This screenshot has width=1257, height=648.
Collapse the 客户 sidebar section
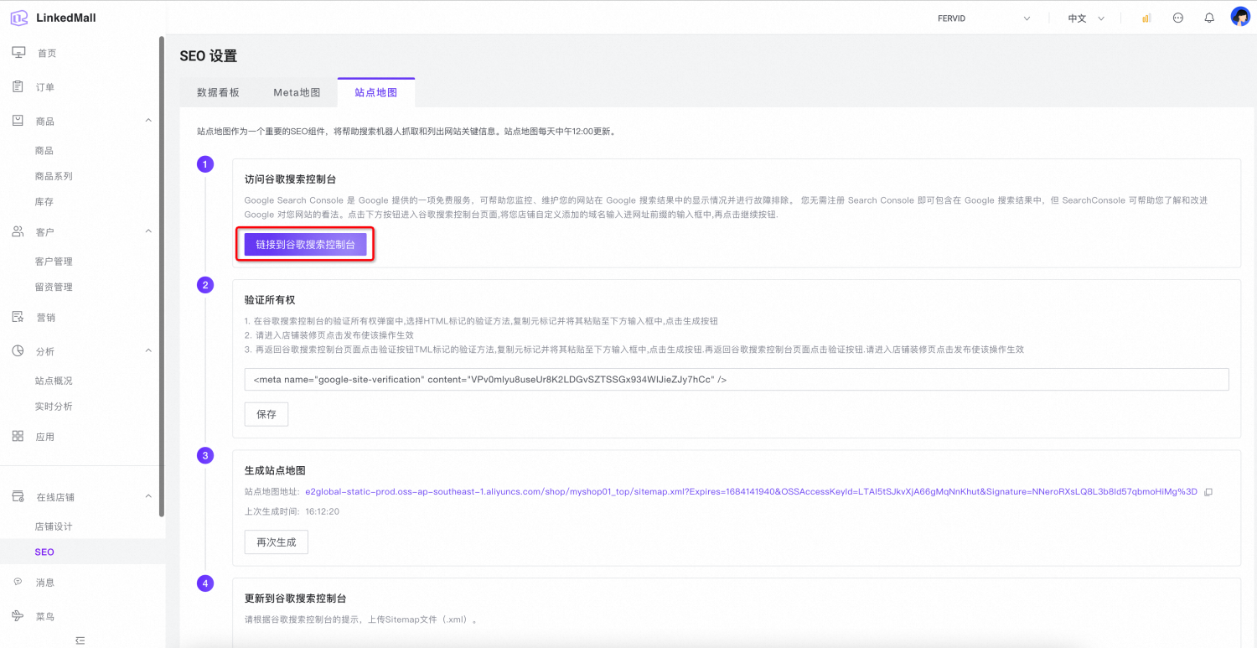click(x=148, y=231)
